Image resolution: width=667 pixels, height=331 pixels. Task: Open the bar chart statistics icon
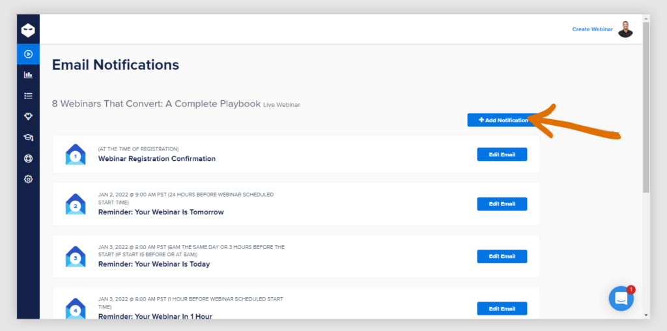point(28,75)
